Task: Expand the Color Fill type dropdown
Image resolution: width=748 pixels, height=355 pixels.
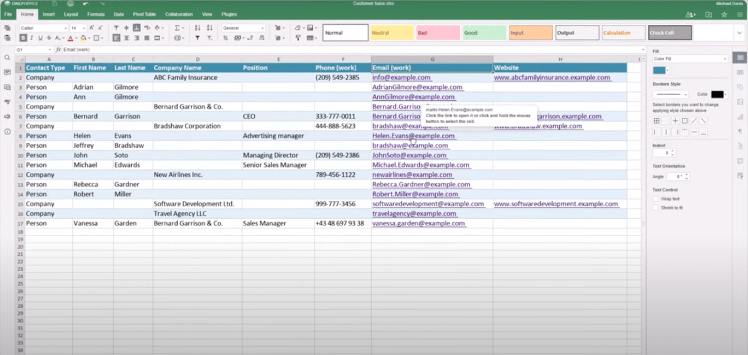Action: tap(725, 59)
